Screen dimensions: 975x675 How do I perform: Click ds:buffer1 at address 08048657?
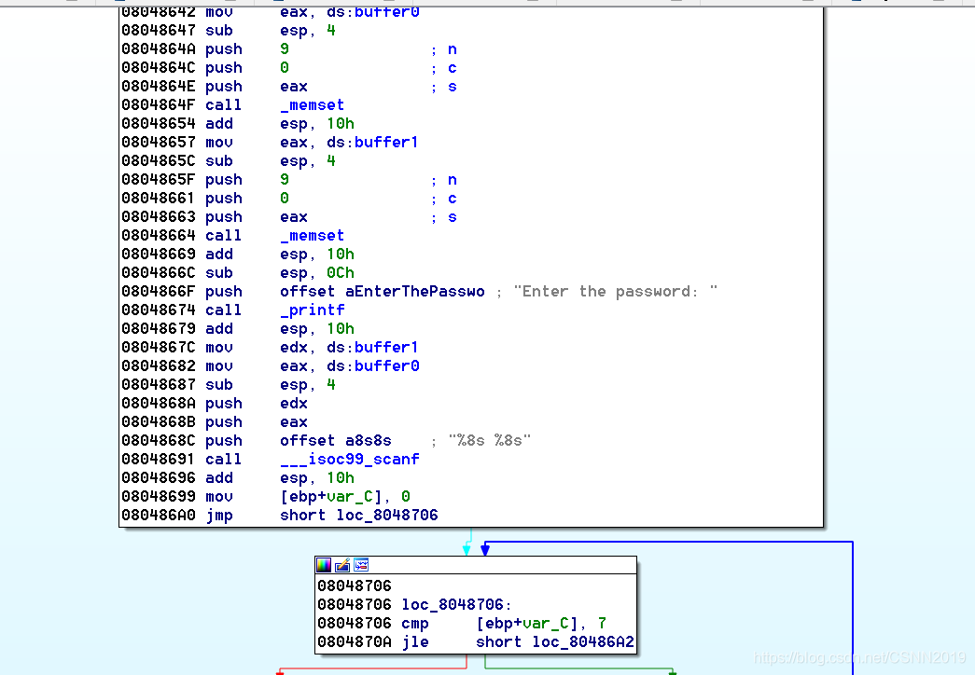tap(372, 143)
